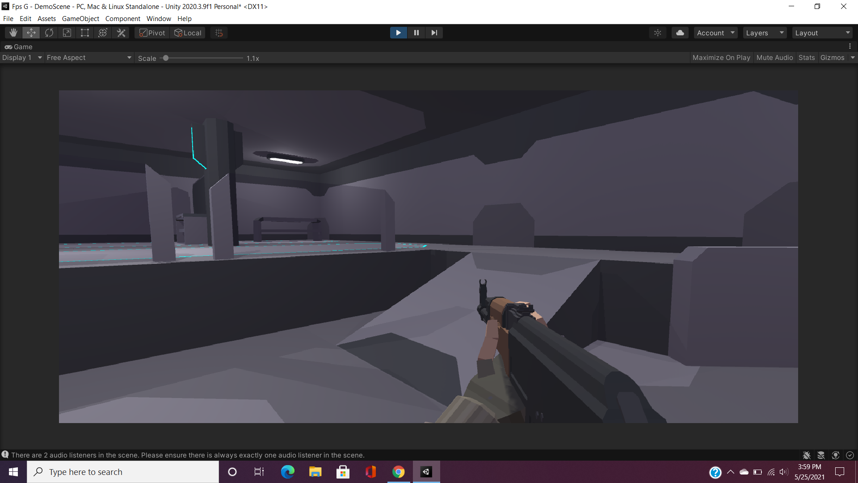
Task: Open the Component menu
Action: click(x=122, y=18)
